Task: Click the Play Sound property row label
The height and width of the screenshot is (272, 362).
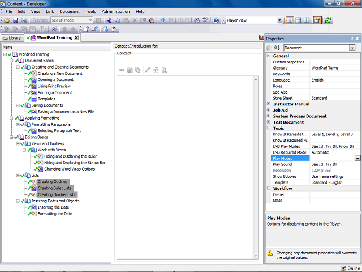Action: 282,164
